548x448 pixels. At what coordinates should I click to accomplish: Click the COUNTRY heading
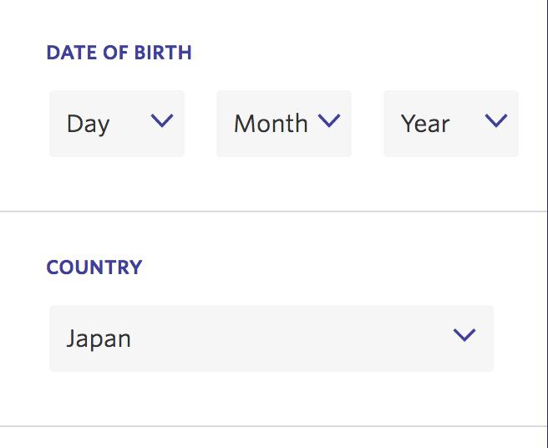point(94,267)
